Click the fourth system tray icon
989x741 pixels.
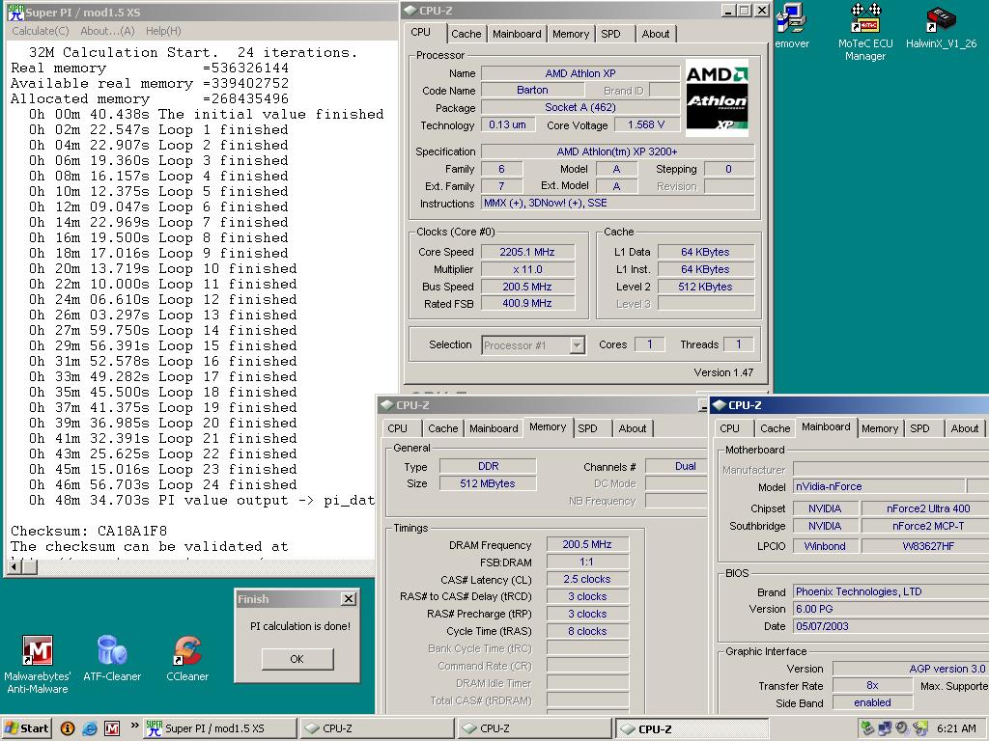pos(920,728)
